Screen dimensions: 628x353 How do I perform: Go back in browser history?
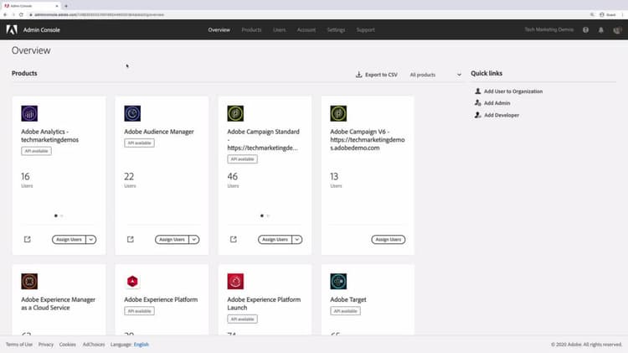[x=5, y=14]
